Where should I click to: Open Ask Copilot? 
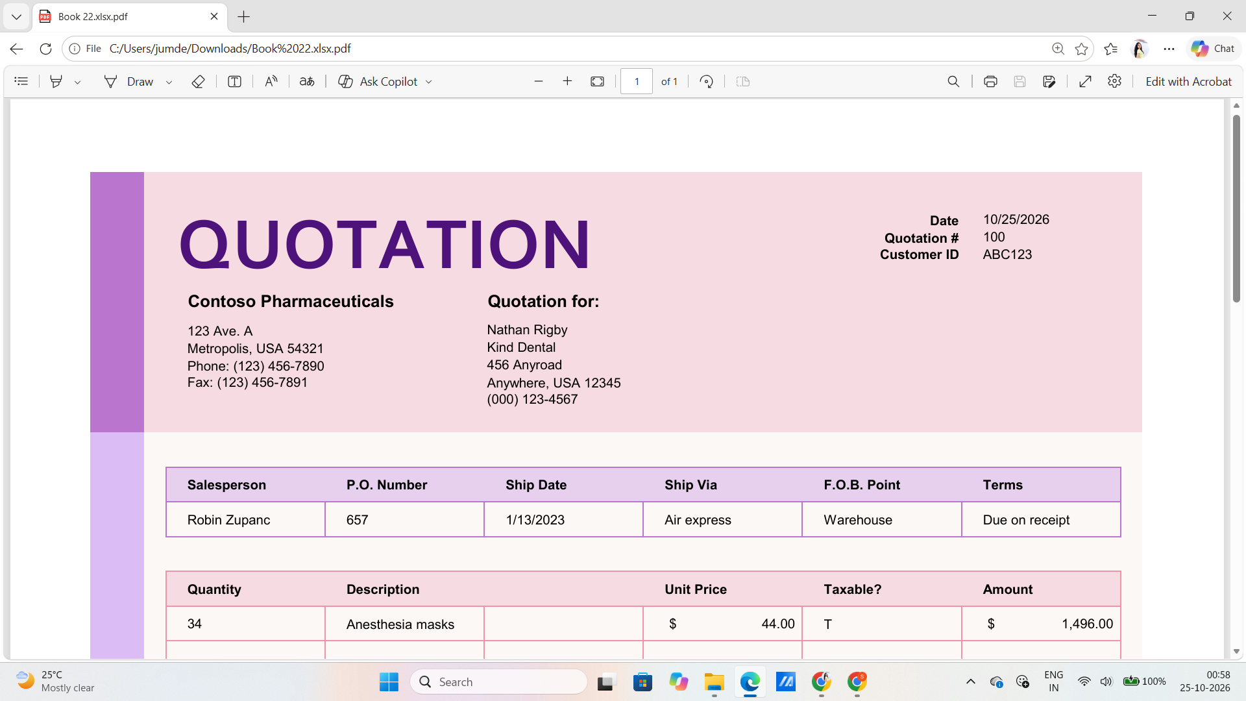click(378, 81)
